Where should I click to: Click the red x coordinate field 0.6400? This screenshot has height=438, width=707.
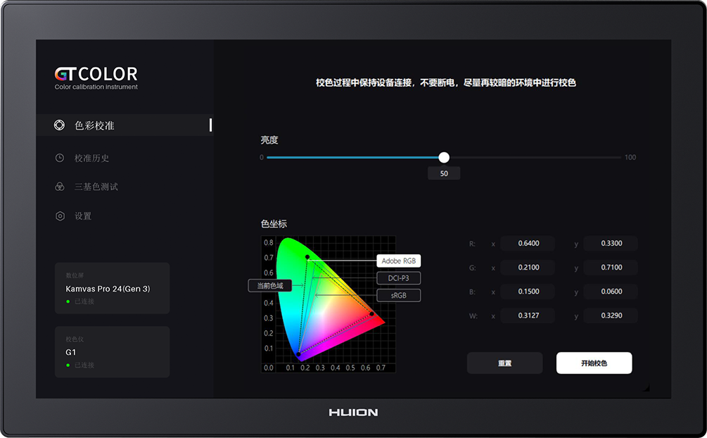(528, 244)
